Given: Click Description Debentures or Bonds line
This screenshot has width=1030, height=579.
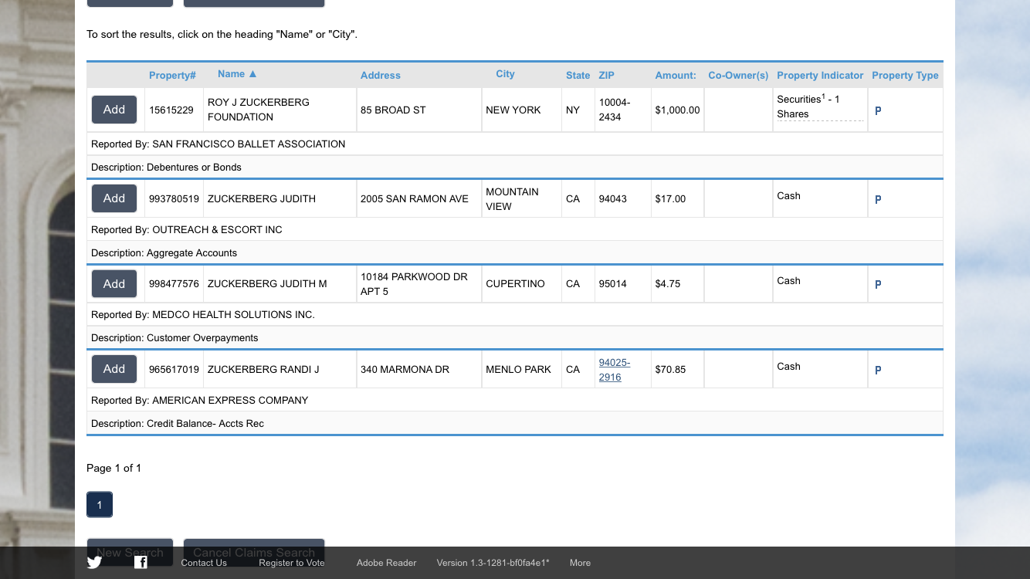Looking at the screenshot, I should point(515,167).
